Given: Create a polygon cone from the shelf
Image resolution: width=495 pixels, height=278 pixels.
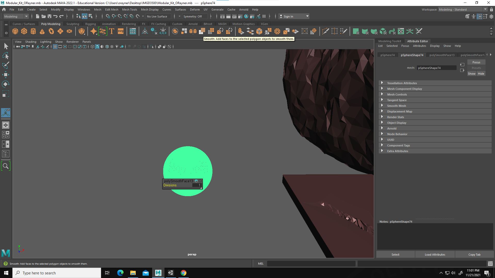Looking at the screenshot, I should click(42, 31).
